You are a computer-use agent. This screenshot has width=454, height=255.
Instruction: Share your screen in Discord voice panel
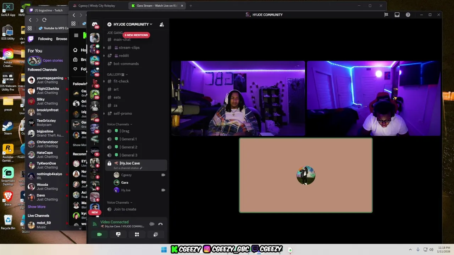tap(118, 234)
